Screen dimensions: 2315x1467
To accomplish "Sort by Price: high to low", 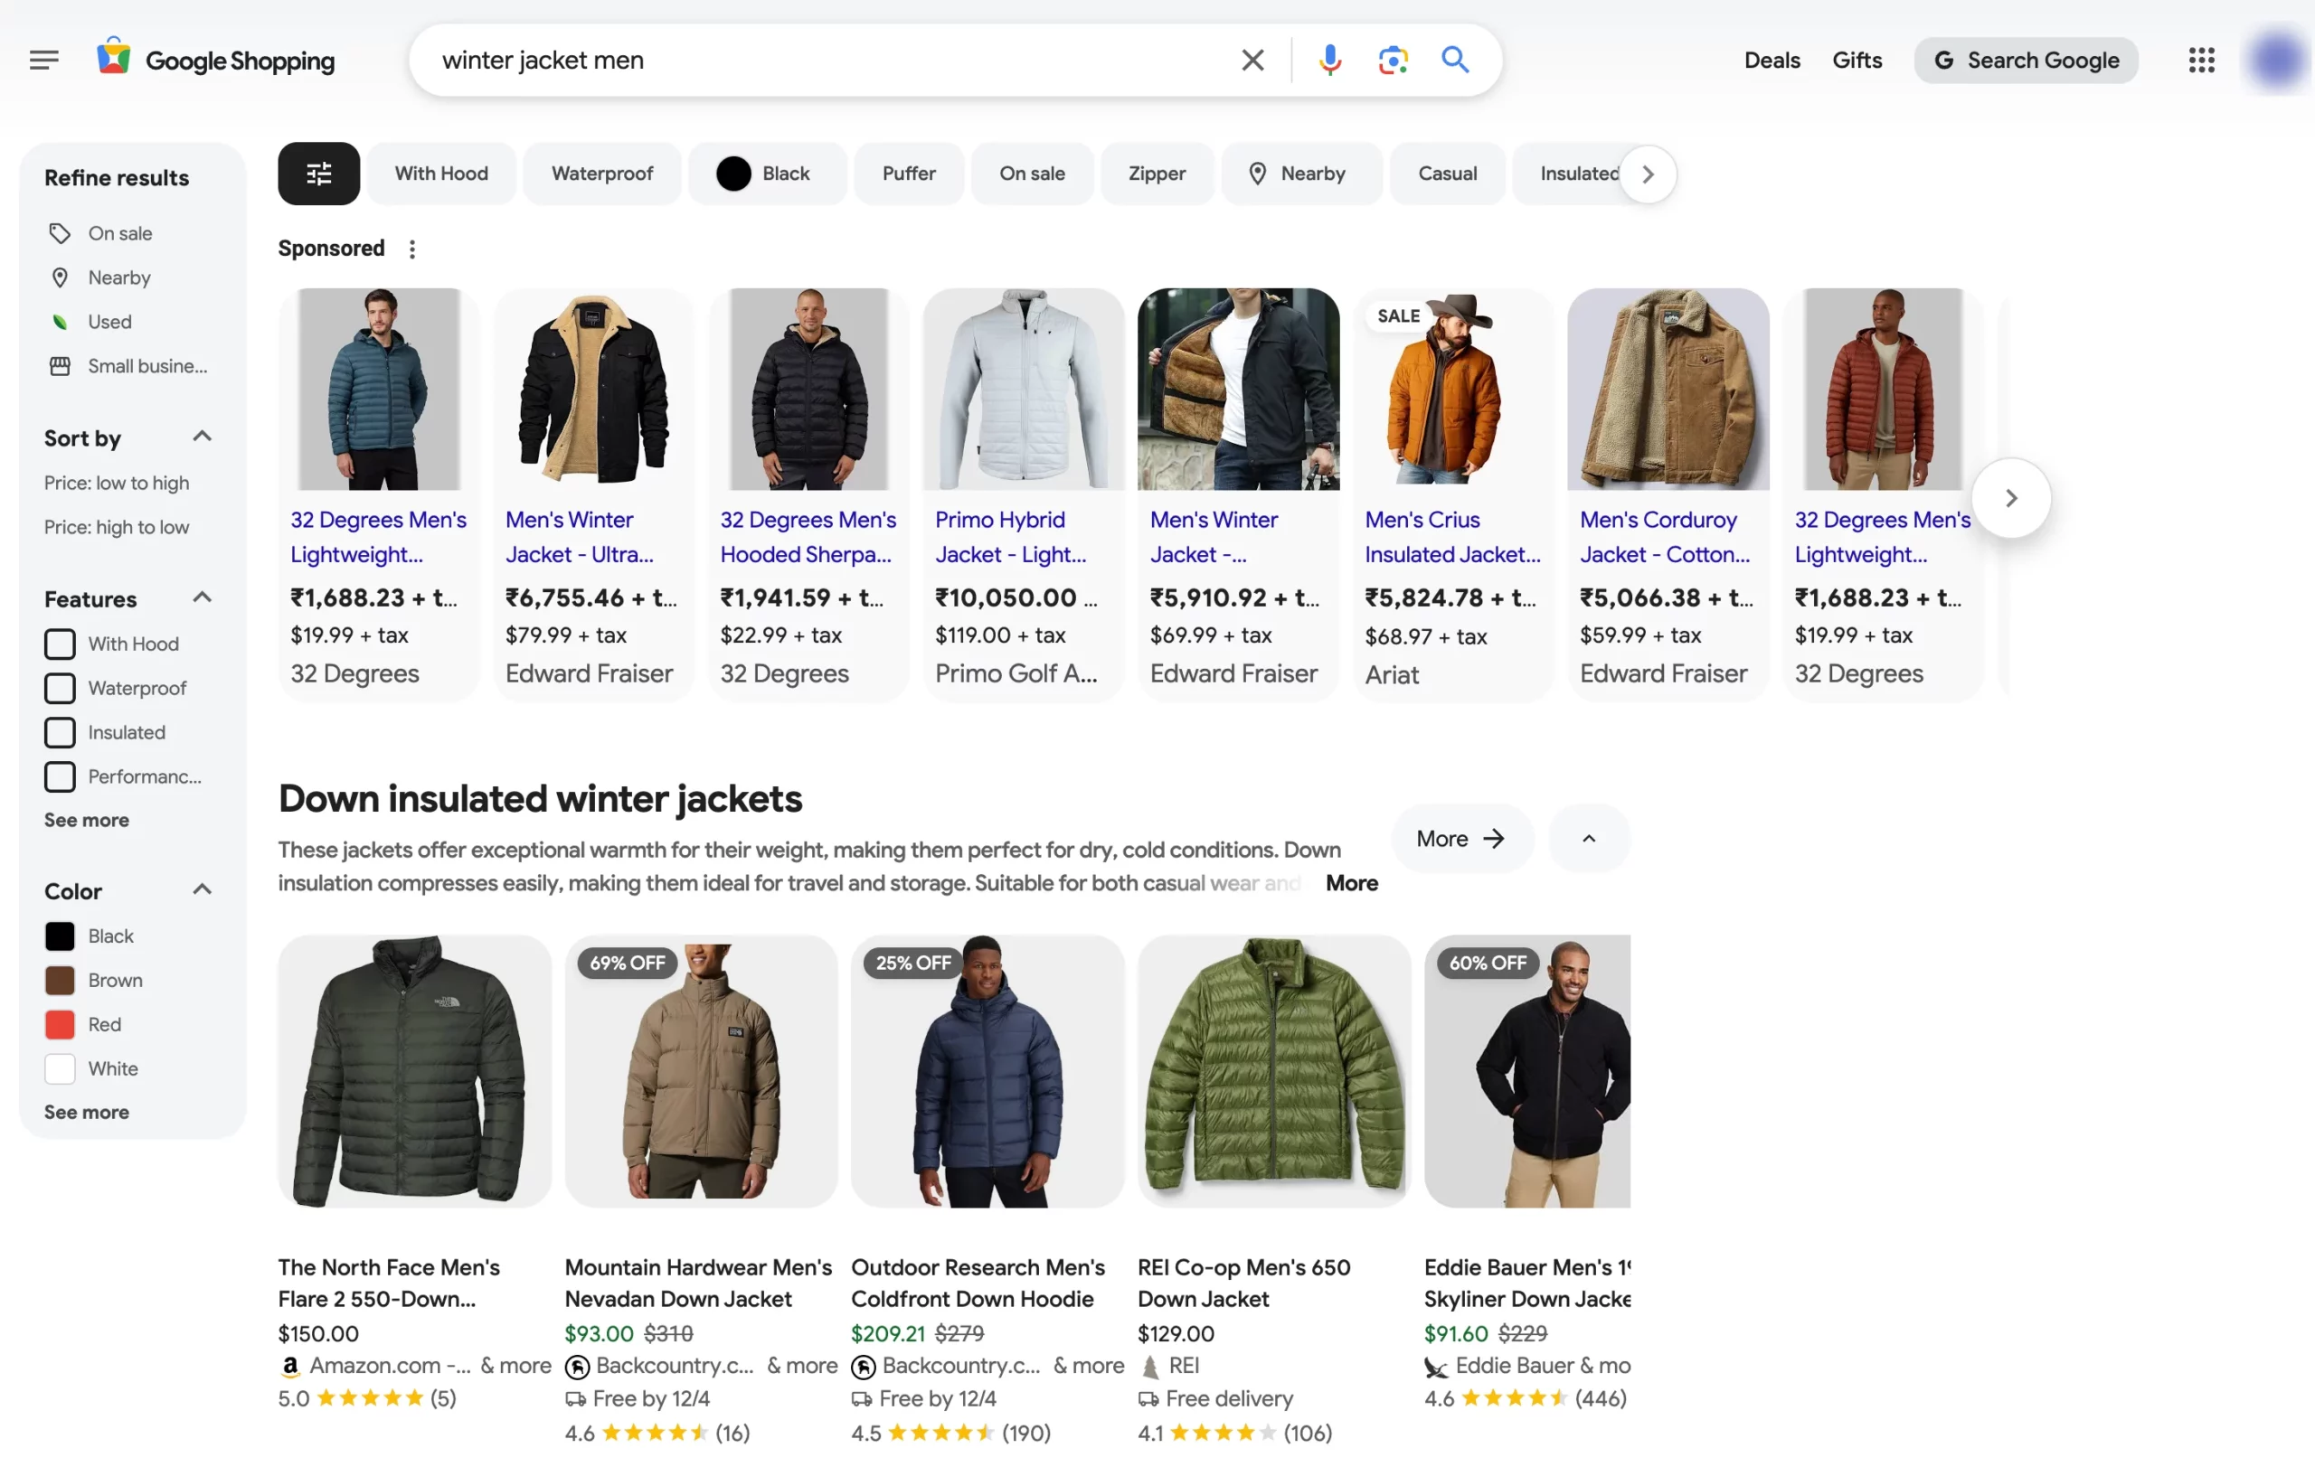I will coord(117,528).
